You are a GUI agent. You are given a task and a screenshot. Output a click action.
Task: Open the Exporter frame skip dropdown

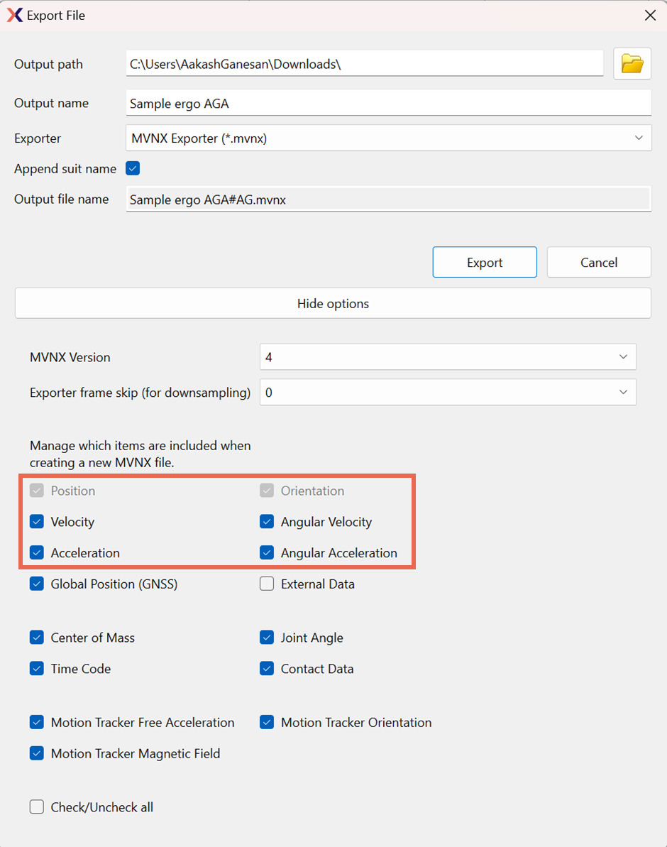point(448,392)
